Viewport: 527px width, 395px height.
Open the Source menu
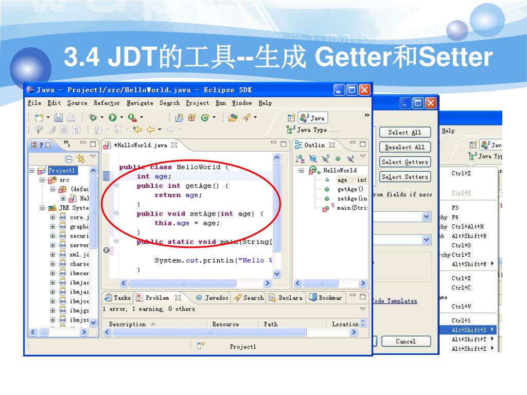[x=77, y=103]
